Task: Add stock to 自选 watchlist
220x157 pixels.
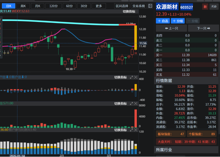Action: pos(162,21)
